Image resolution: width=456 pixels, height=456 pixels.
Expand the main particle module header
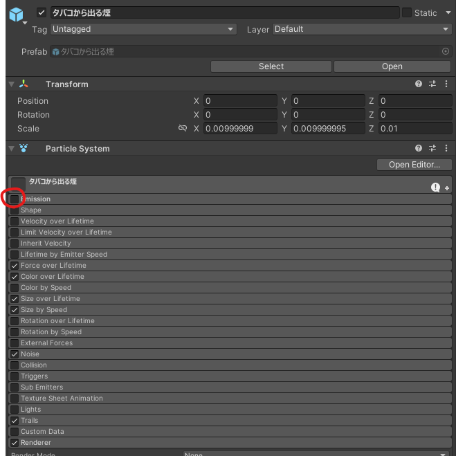(230, 184)
